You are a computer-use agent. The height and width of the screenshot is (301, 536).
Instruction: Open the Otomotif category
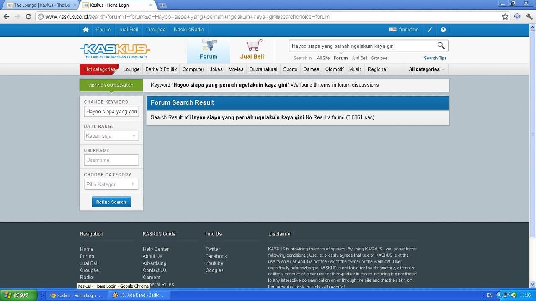334,69
